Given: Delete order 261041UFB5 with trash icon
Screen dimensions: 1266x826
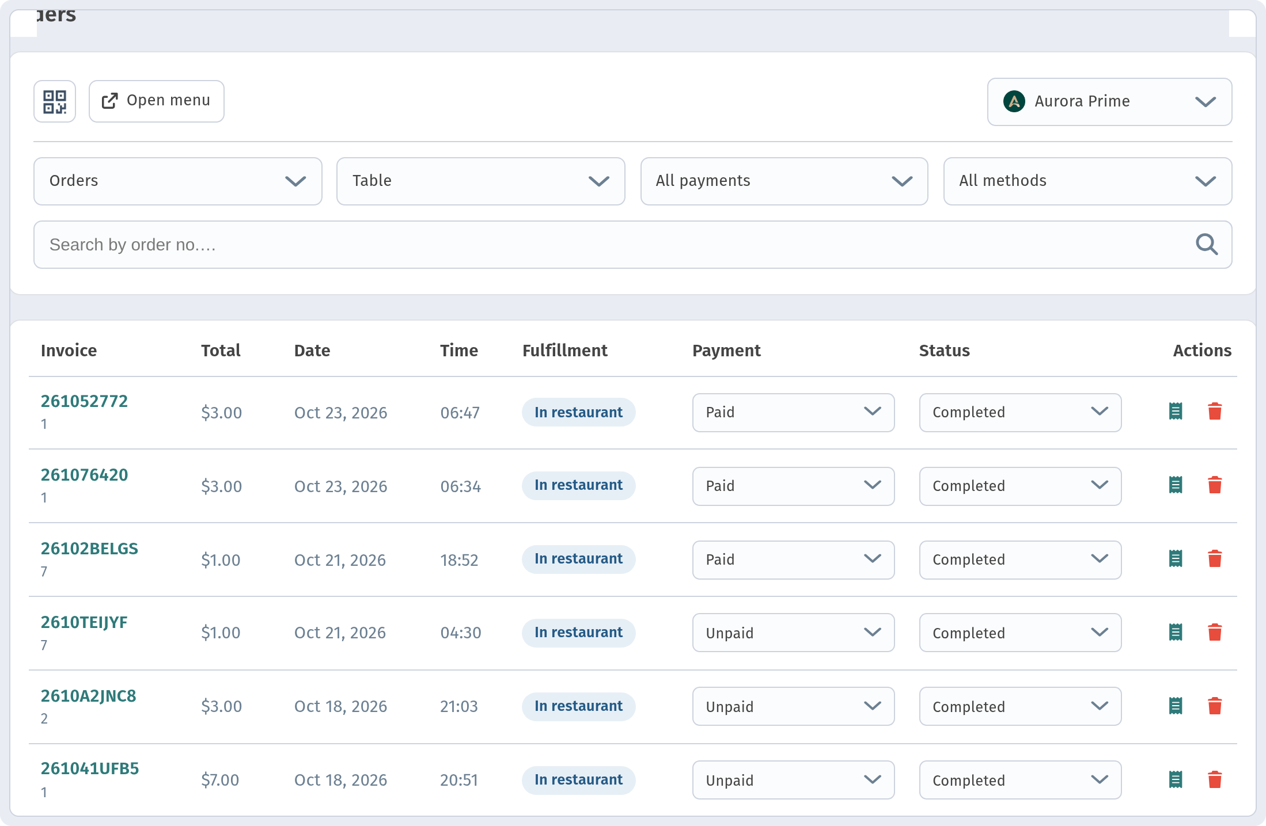Looking at the screenshot, I should [x=1215, y=780].
